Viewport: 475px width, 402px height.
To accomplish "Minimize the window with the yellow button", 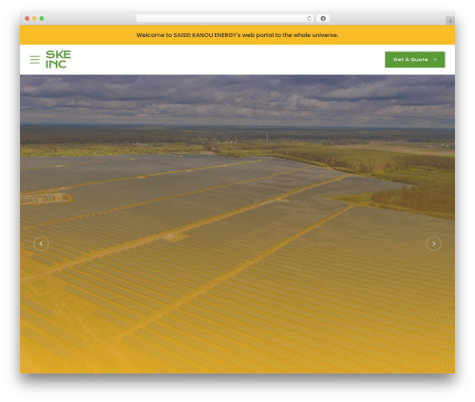I will click(34, 19).
